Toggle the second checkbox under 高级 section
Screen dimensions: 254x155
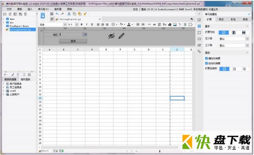[207, 63]
